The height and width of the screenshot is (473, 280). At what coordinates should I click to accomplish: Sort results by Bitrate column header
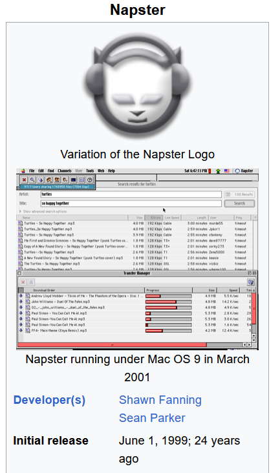point(153,218)
